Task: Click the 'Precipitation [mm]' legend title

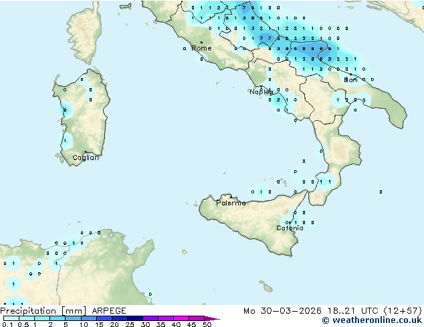Action: click(43, 311)
